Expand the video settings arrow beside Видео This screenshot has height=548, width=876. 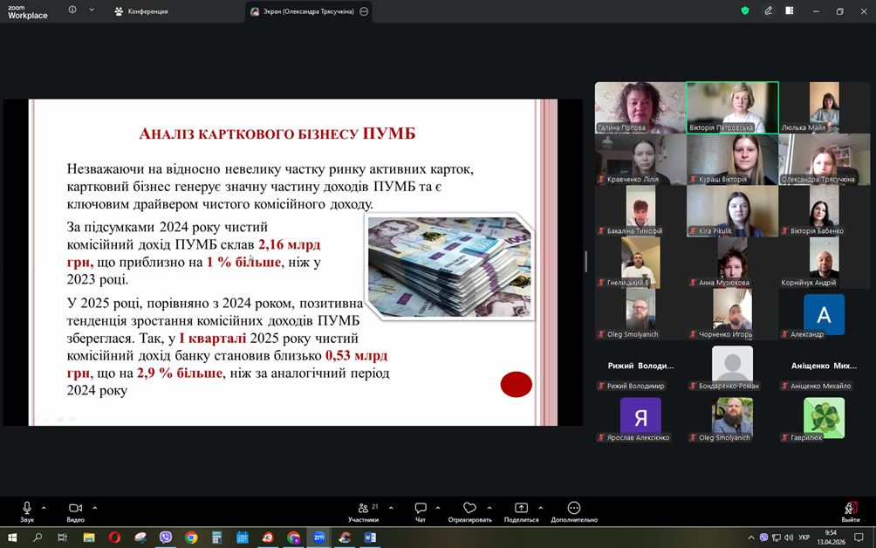click(x=94, y=507)
